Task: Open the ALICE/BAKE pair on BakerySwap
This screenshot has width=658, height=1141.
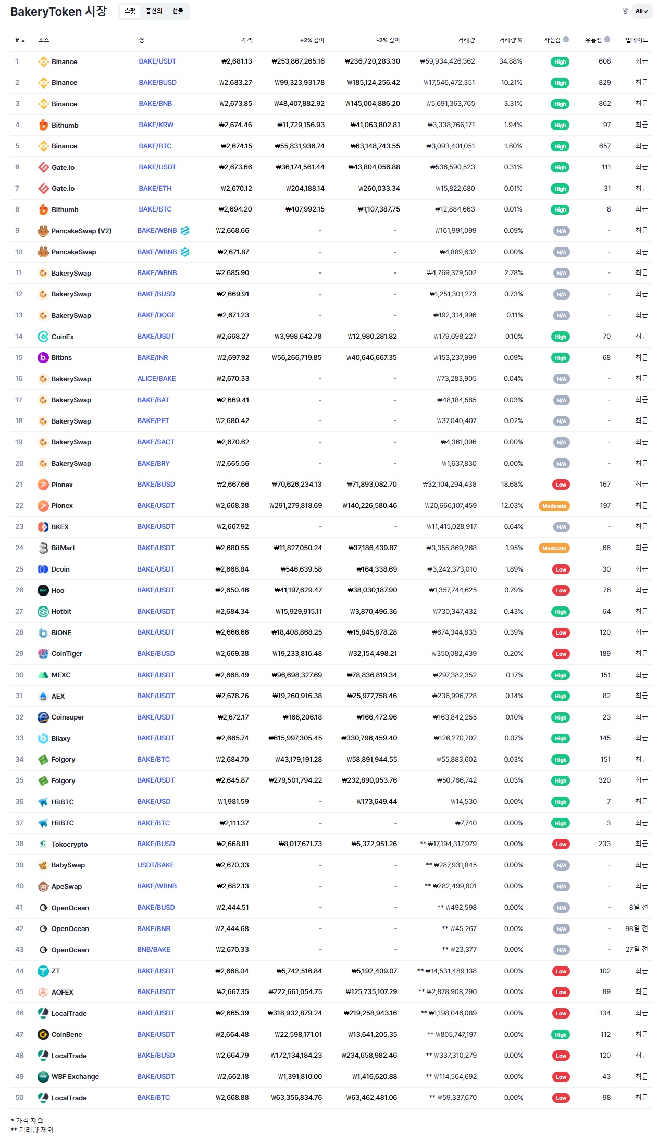Action: point(156,379)
